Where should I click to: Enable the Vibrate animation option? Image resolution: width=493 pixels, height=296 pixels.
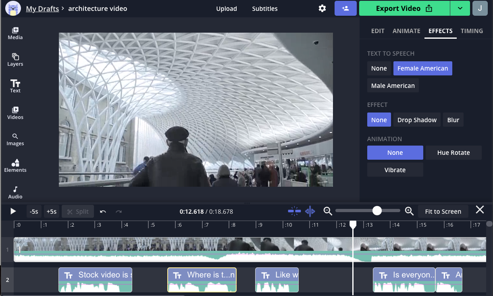(x=395, y=170)
